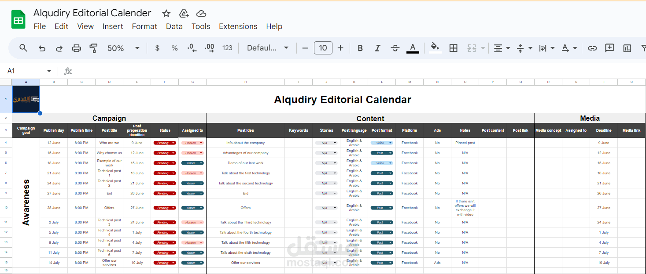Open the fill color picker
The width and height of the screenshot is (646, 274).
(x=435, y=48)
